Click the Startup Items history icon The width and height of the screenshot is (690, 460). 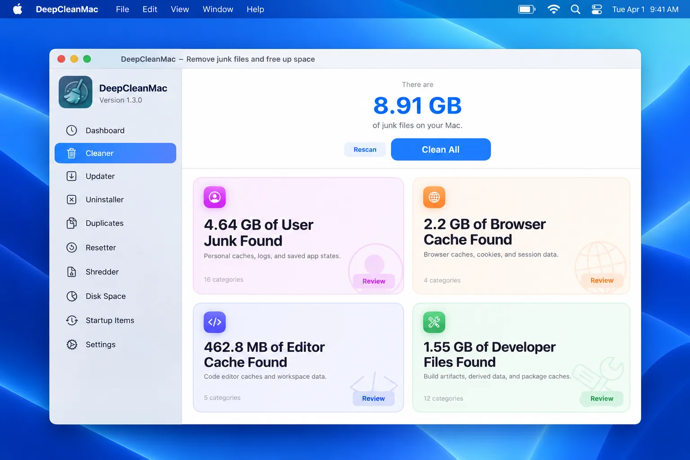pyautogui.click(x=72, y=320)
